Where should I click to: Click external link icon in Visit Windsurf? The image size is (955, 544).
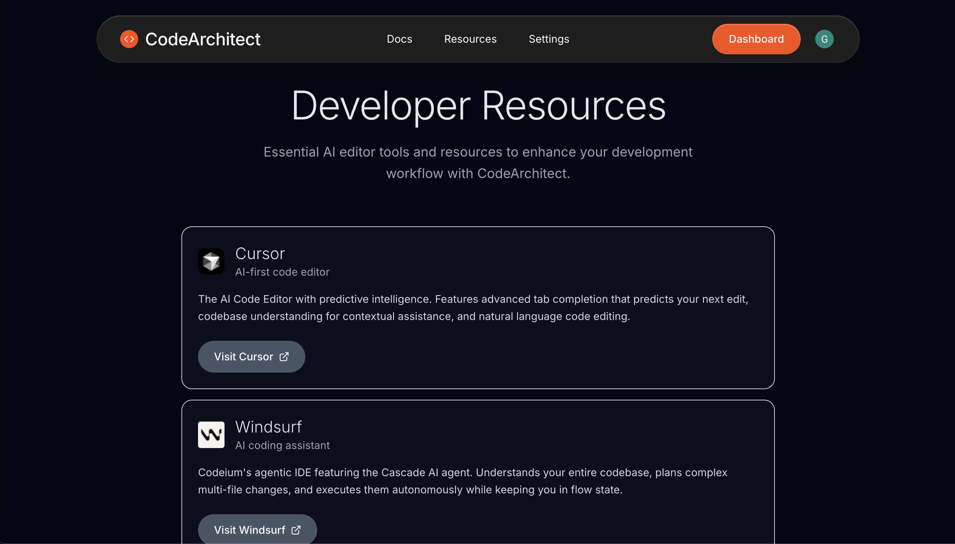coord(296,530)
